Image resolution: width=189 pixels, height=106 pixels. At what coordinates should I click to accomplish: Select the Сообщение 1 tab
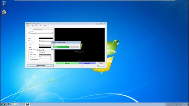32,50
